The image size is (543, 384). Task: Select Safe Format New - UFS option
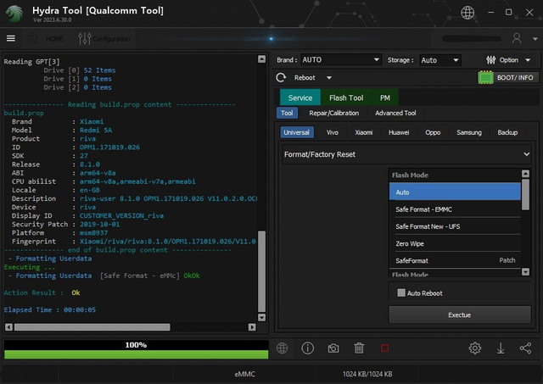click(455, 226)
